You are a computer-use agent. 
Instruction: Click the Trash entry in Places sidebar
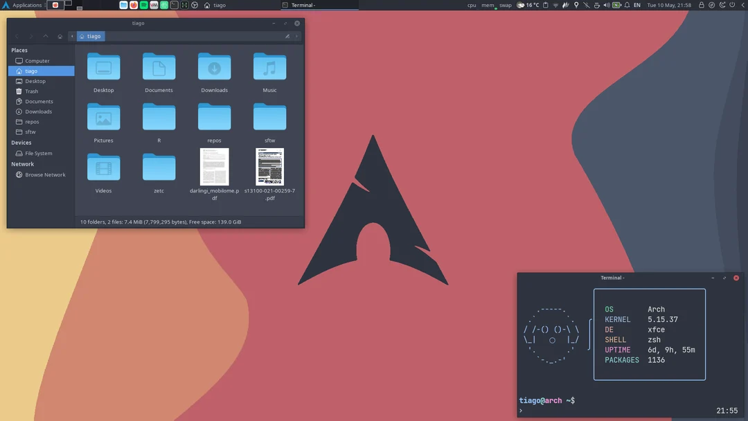(30, 91)
